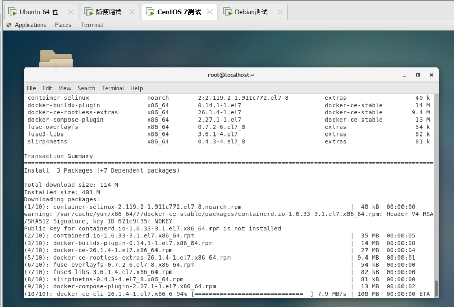The height and width of the screenshot is (307, 454).
Task: Open the terminal File menu
Action: click(31, 88)
